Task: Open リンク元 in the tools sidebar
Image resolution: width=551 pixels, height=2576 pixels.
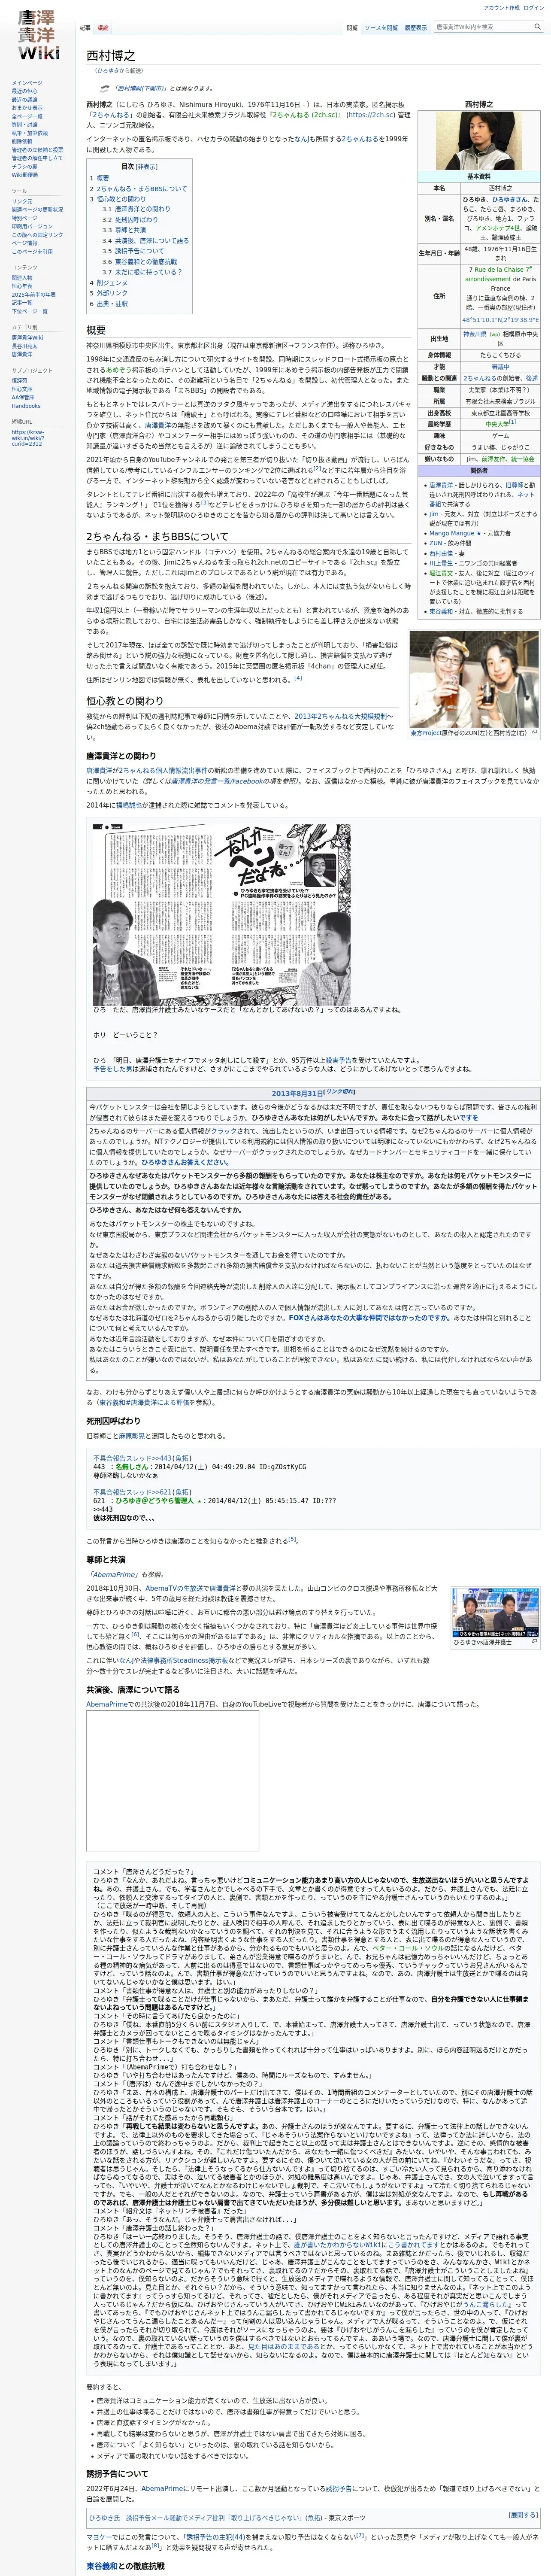Action: (22, 202)
